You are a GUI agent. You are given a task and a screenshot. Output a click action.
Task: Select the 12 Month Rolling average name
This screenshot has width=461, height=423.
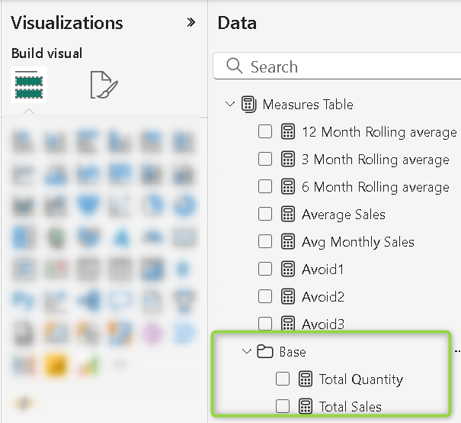tap(379, 132)
